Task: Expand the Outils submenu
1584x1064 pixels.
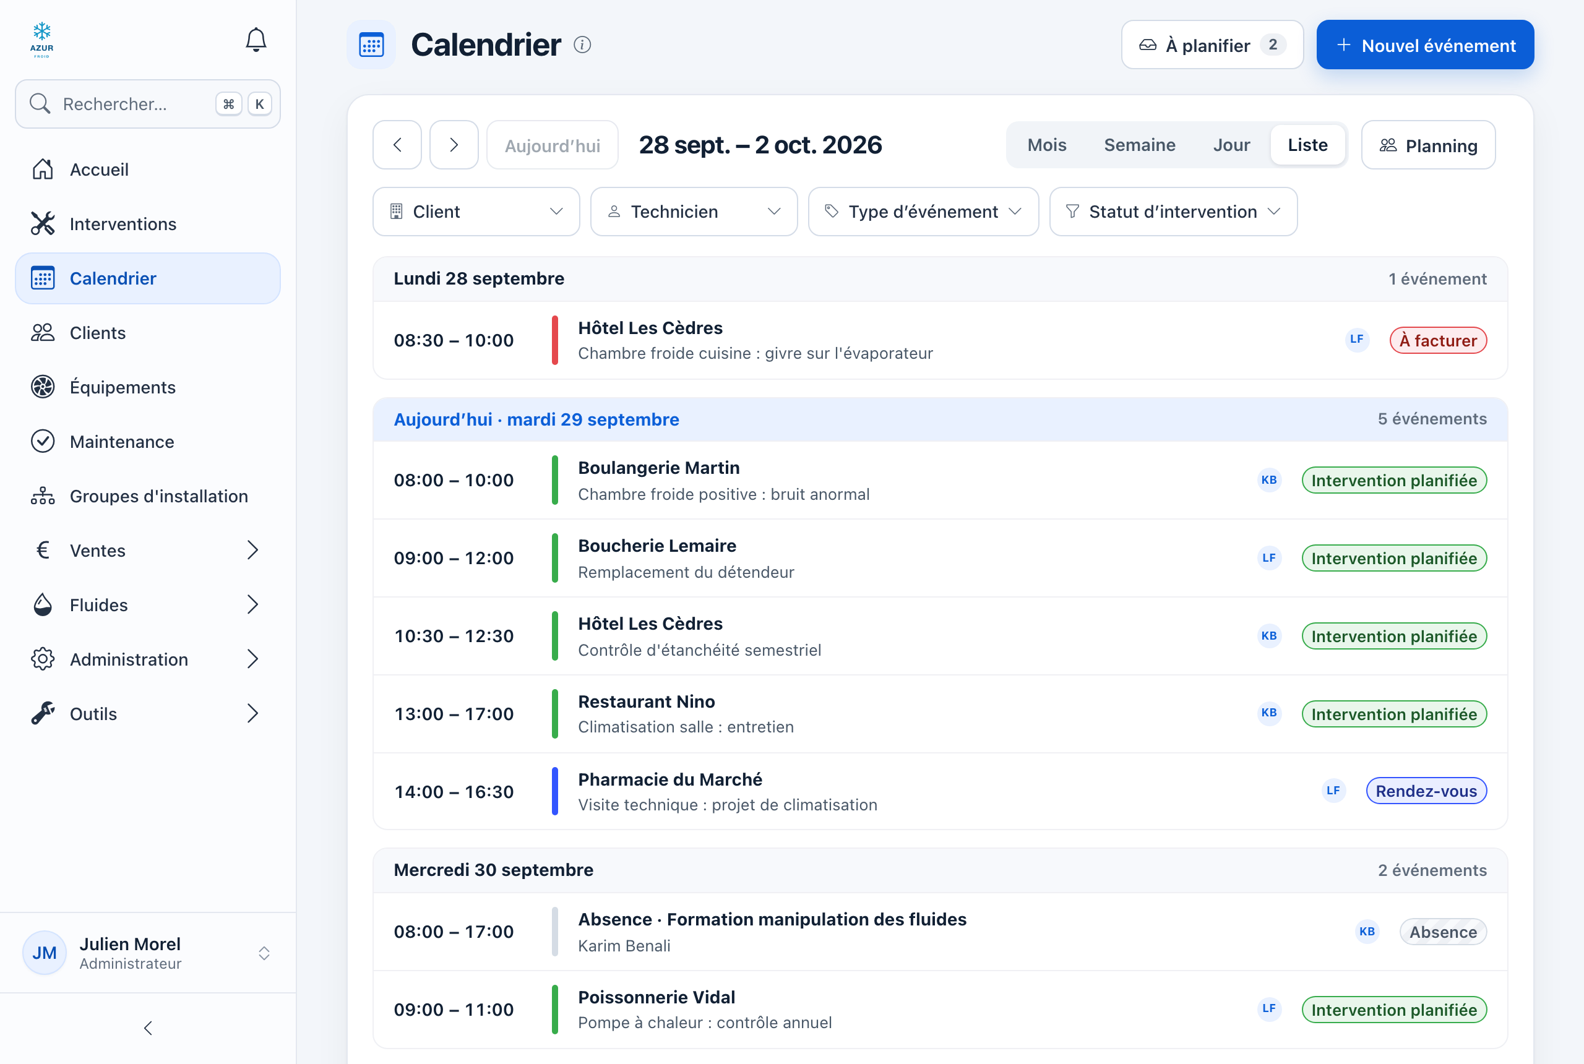Action: 148,714
